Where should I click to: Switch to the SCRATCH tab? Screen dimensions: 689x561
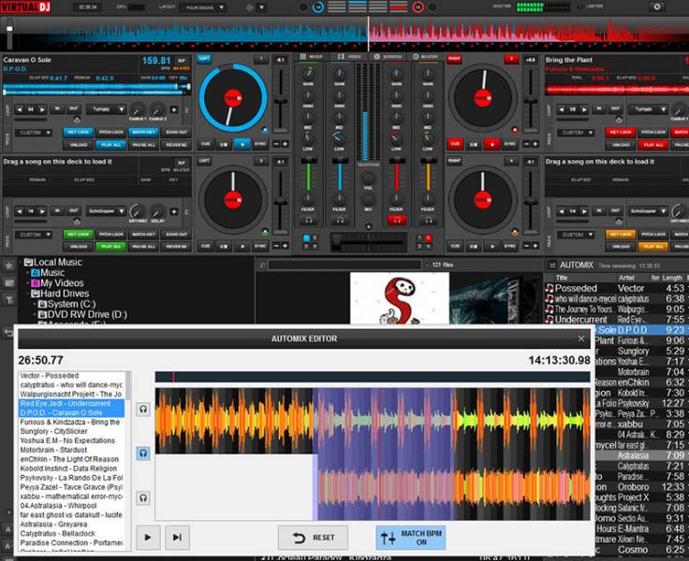(x=388, y=57)
